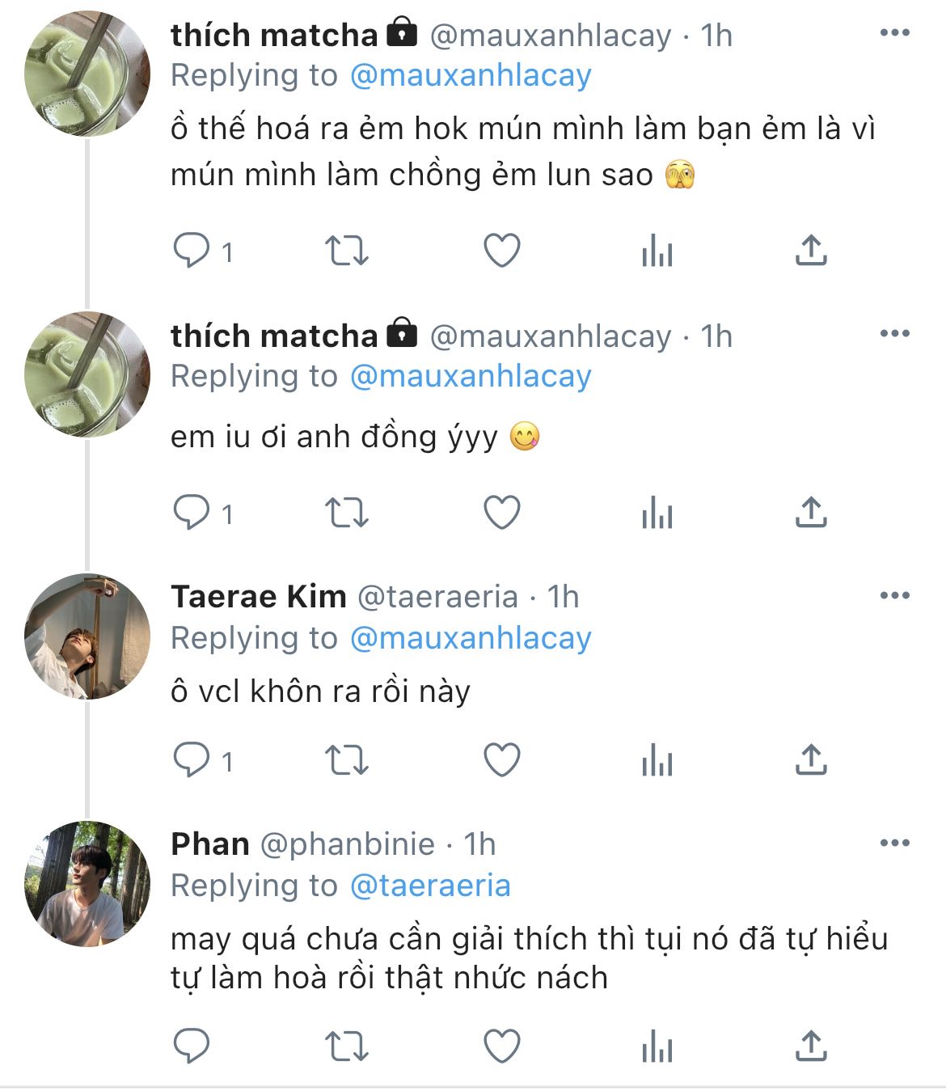Retweet Taerae Kim's tweet
This screenshot has height=1091, width=946.
(x=346, y=760)
